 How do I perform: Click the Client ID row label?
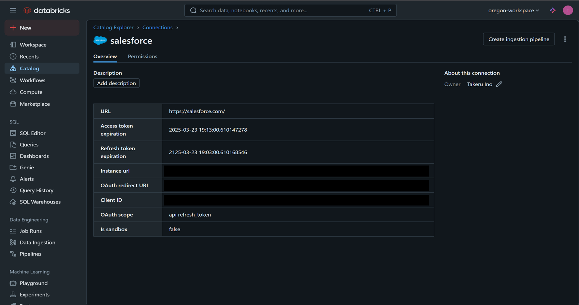tap(111, 200)
